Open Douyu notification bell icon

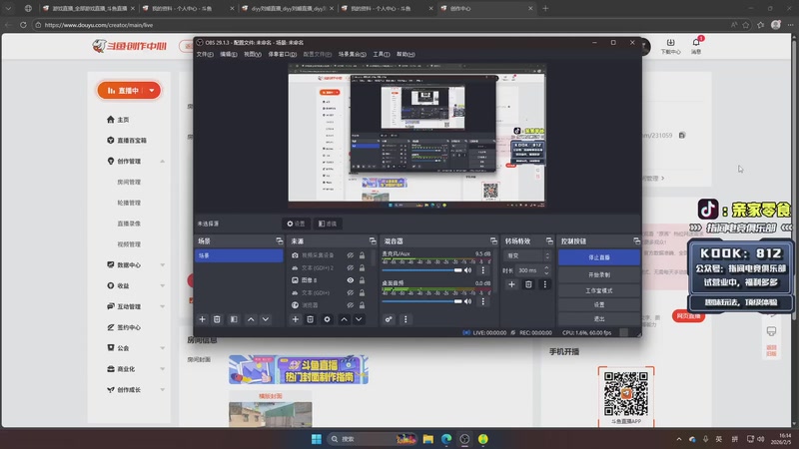pyautogui.click(x=696, y=43)
